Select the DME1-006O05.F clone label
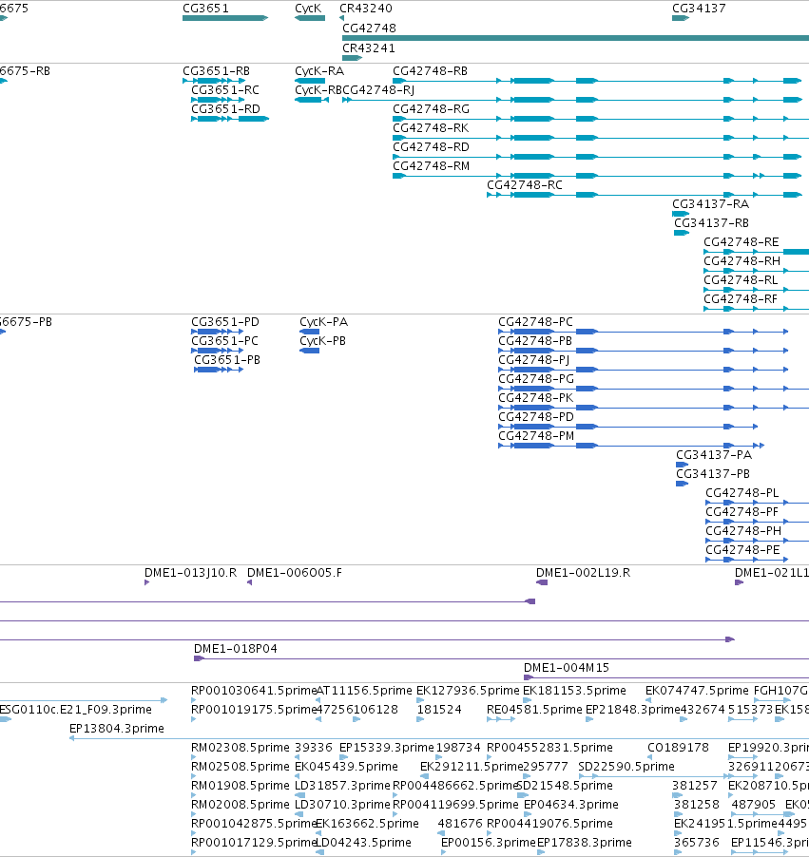 295,573
